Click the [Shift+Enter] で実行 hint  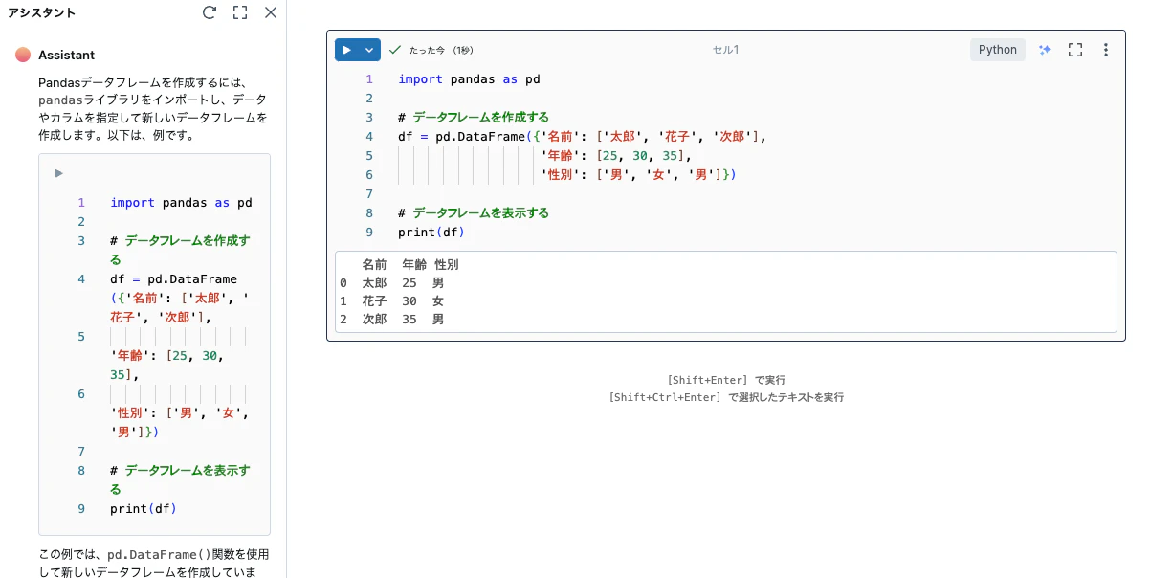point(726,380)
